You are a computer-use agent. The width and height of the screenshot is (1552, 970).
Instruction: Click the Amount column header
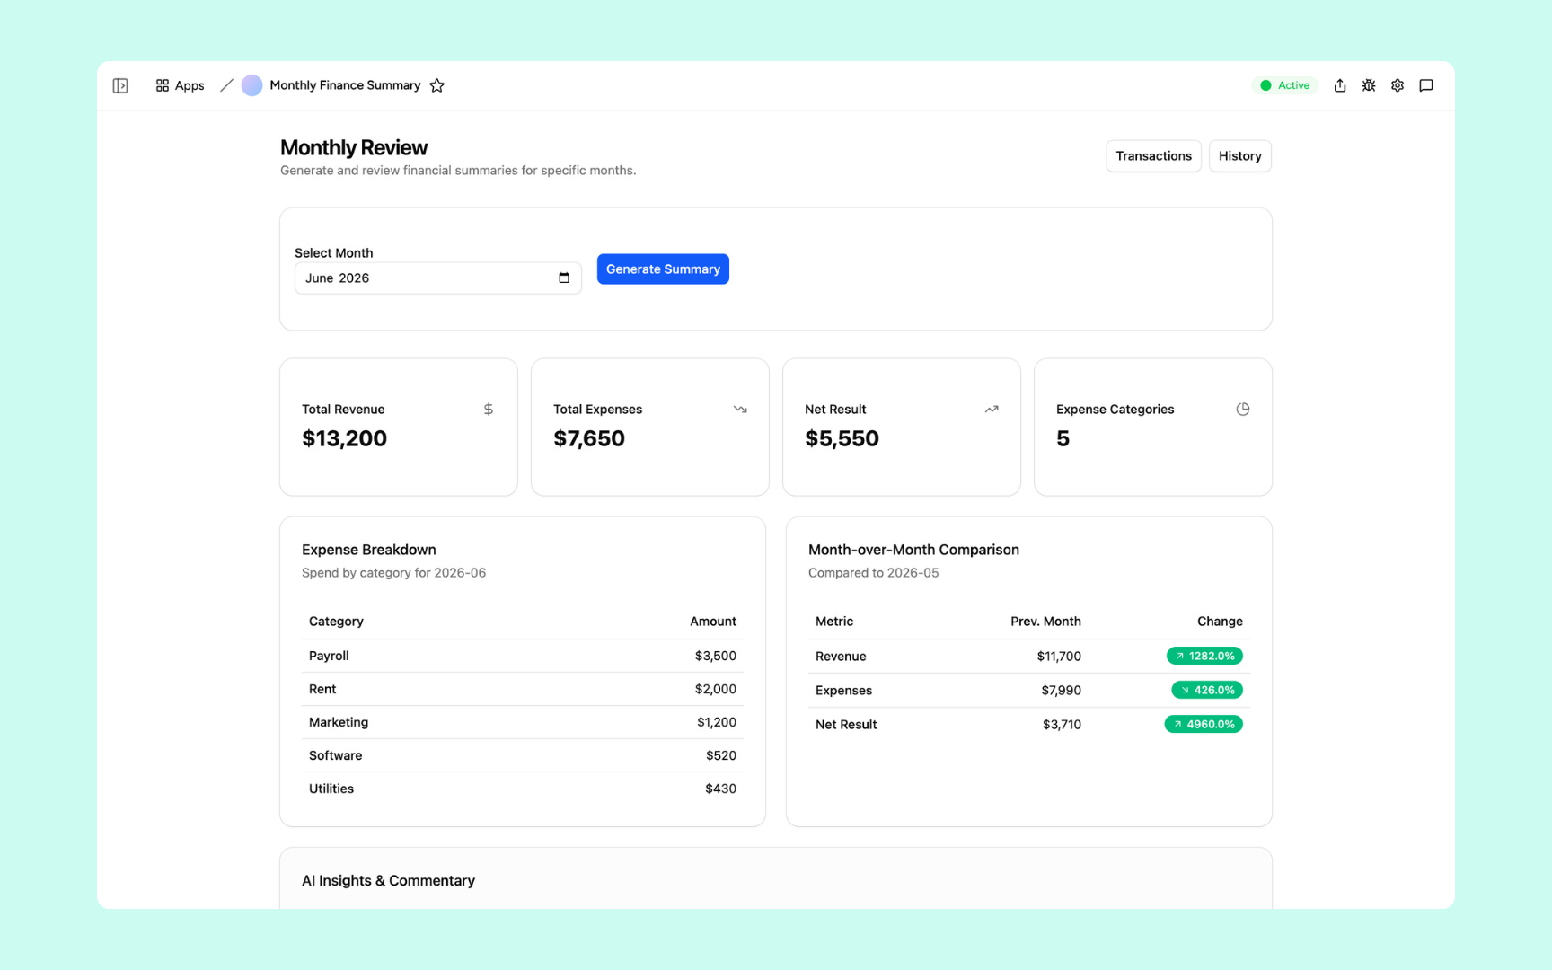tap(713, 622)
